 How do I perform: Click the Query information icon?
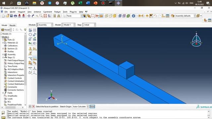(x=133, y=16)
